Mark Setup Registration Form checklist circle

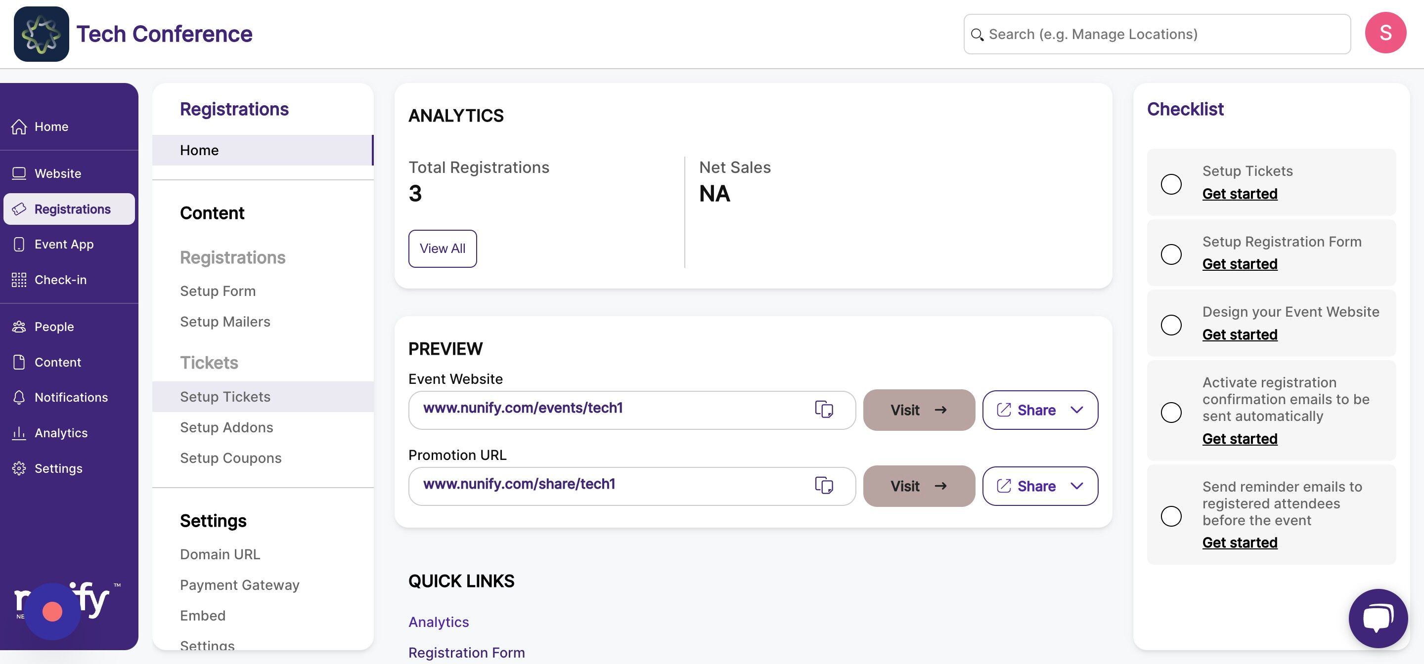[x=1171, y=254]
